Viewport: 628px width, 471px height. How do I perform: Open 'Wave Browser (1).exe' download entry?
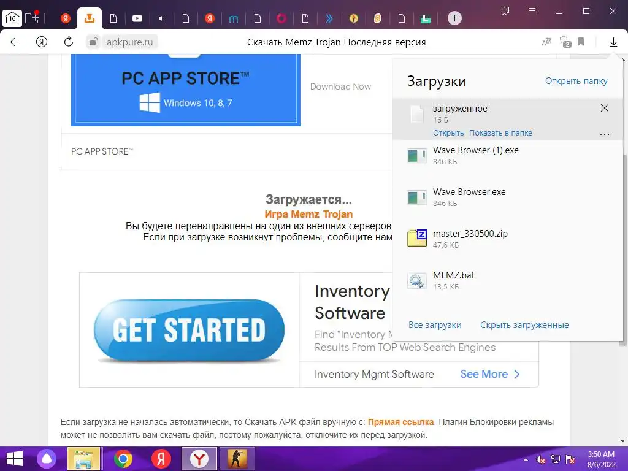click(x=508, y=155)
